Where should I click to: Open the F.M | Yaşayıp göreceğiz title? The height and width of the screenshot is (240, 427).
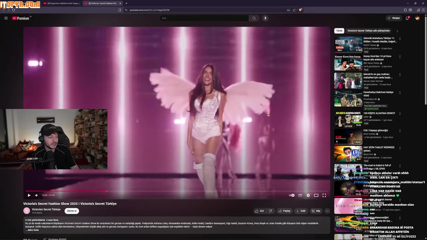pyautogui.click(x=376, y=130)
